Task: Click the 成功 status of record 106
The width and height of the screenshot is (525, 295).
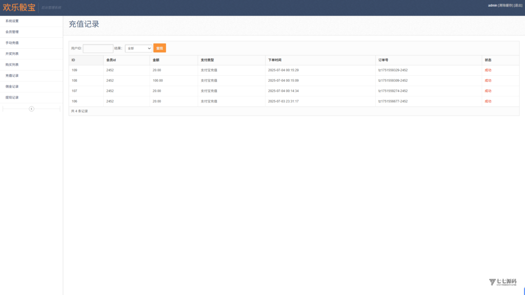Action: [x=488, y=101]
